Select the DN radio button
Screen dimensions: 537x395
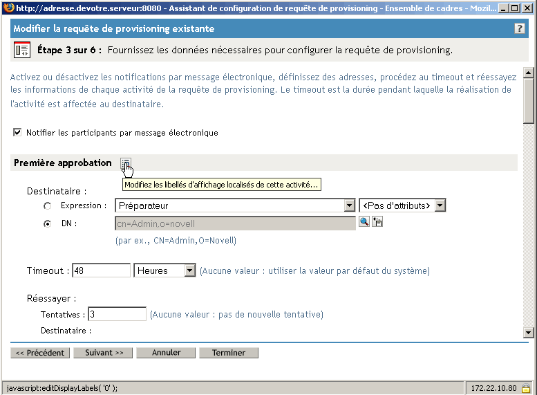(x=48, y=223)
